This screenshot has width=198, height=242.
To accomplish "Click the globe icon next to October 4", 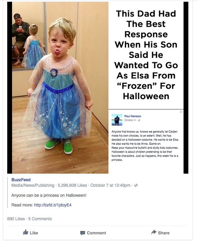I will pyautogui.click(x=139, y=120).
